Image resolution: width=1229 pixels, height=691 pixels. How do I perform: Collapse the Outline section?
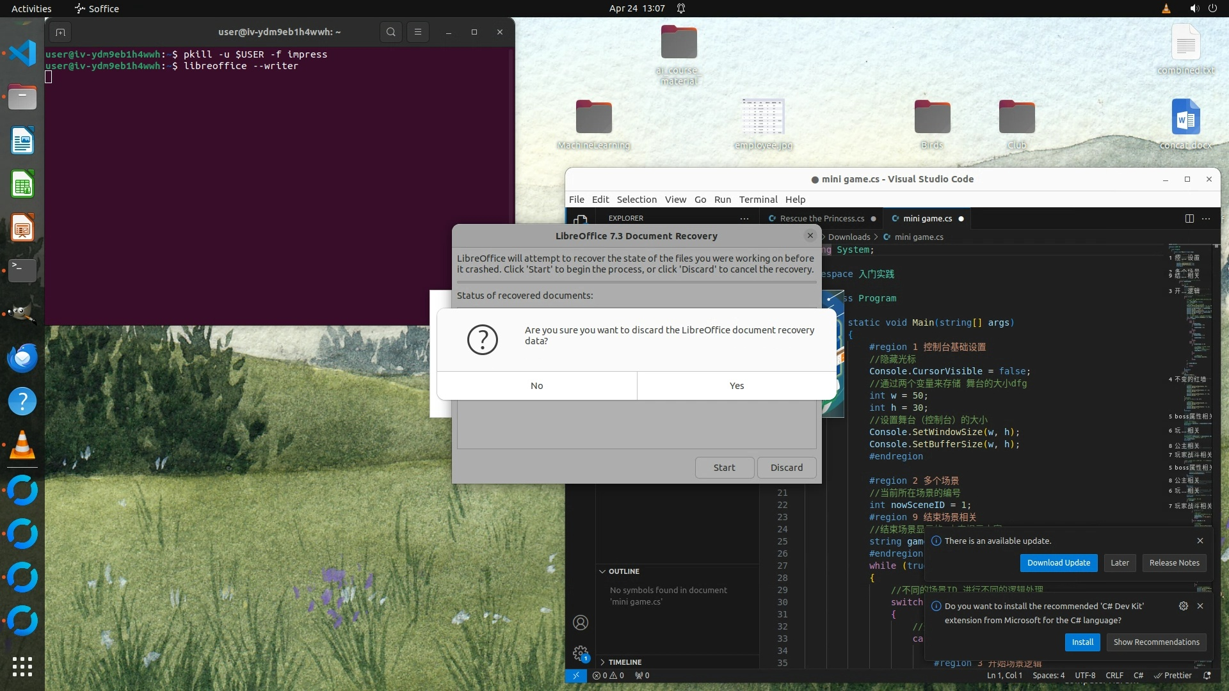click(623, 571)
